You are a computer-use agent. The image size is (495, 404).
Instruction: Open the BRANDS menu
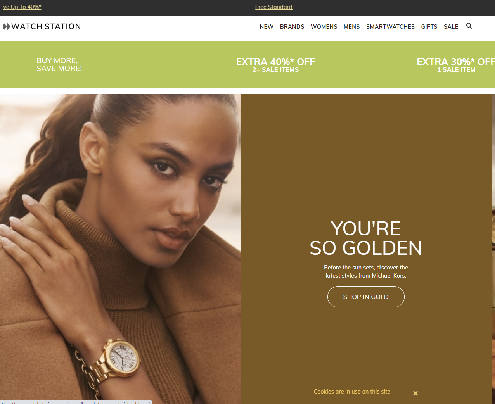[x=292, y=27]
